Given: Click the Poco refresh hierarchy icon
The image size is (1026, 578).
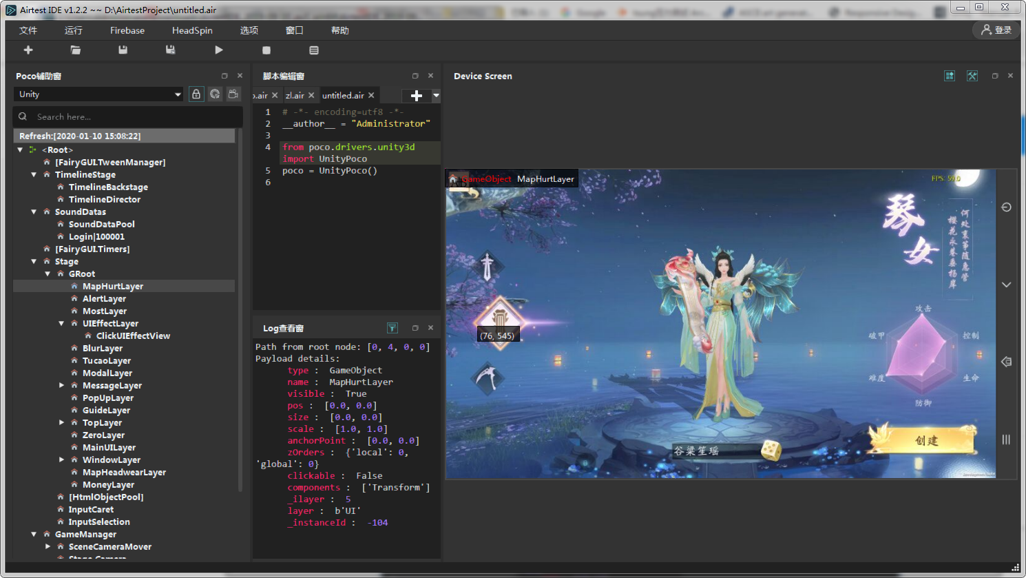Looking at the screenshot, I should click(x=215, y=94).
